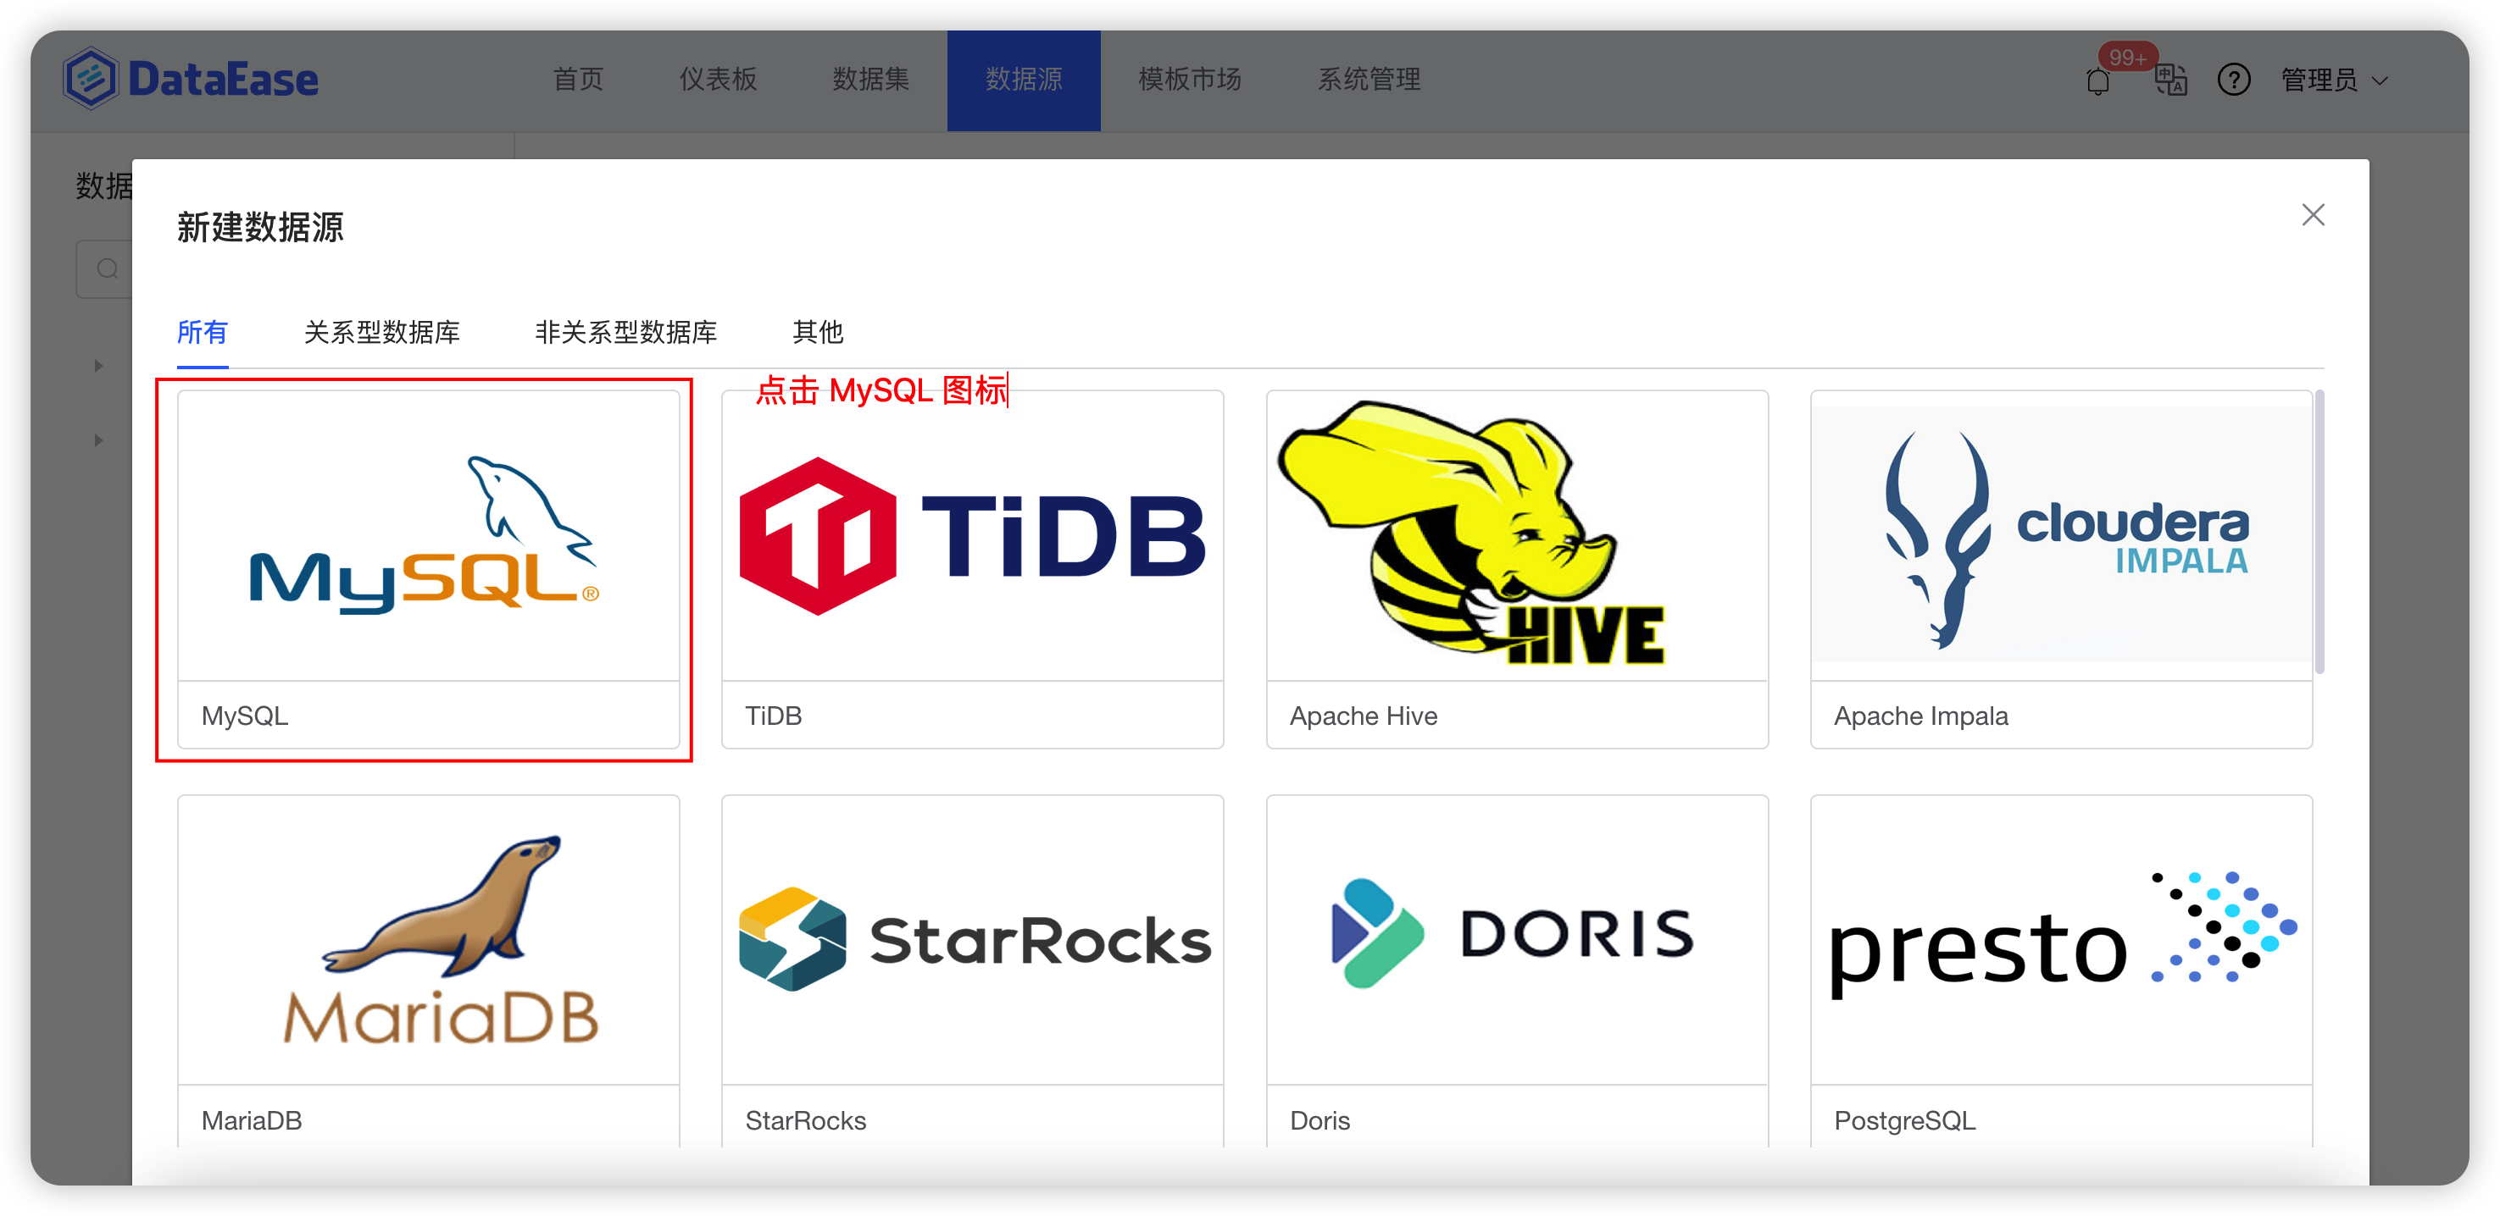Expand the second sidebar tree arrow
The height and width of the screenshot is (1216, 2500).
[98, 441]
